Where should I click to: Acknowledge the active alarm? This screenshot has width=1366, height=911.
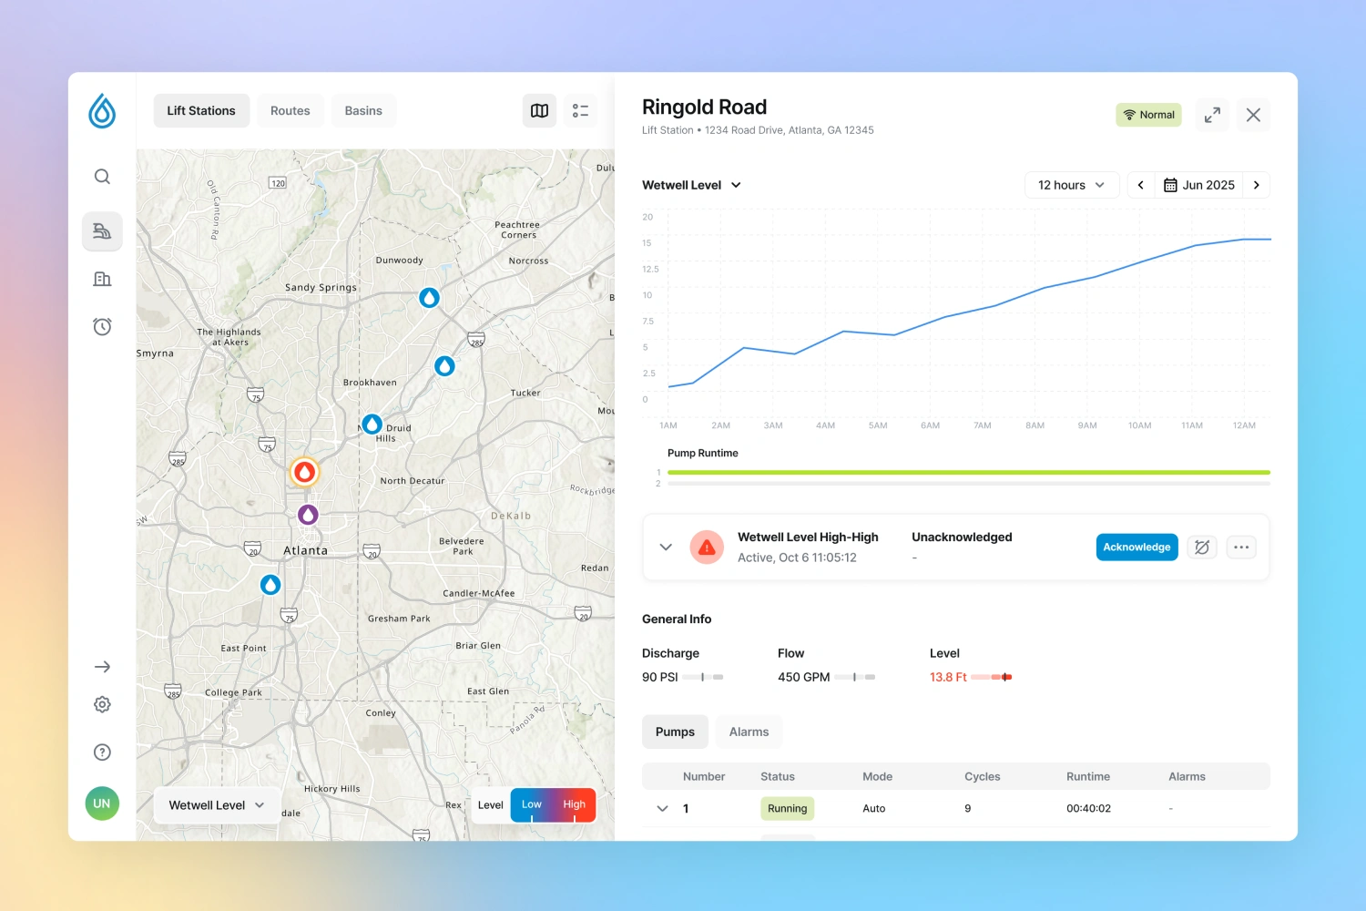[1137, 548]
